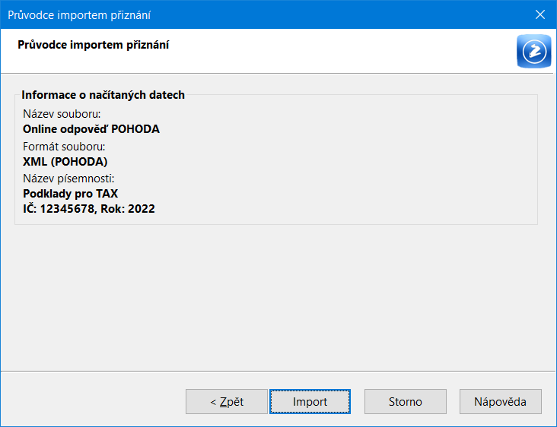This screenshot has width=557, height=427.
Task: Click the IČ 12345678 value text
Action: click(59, 208)
